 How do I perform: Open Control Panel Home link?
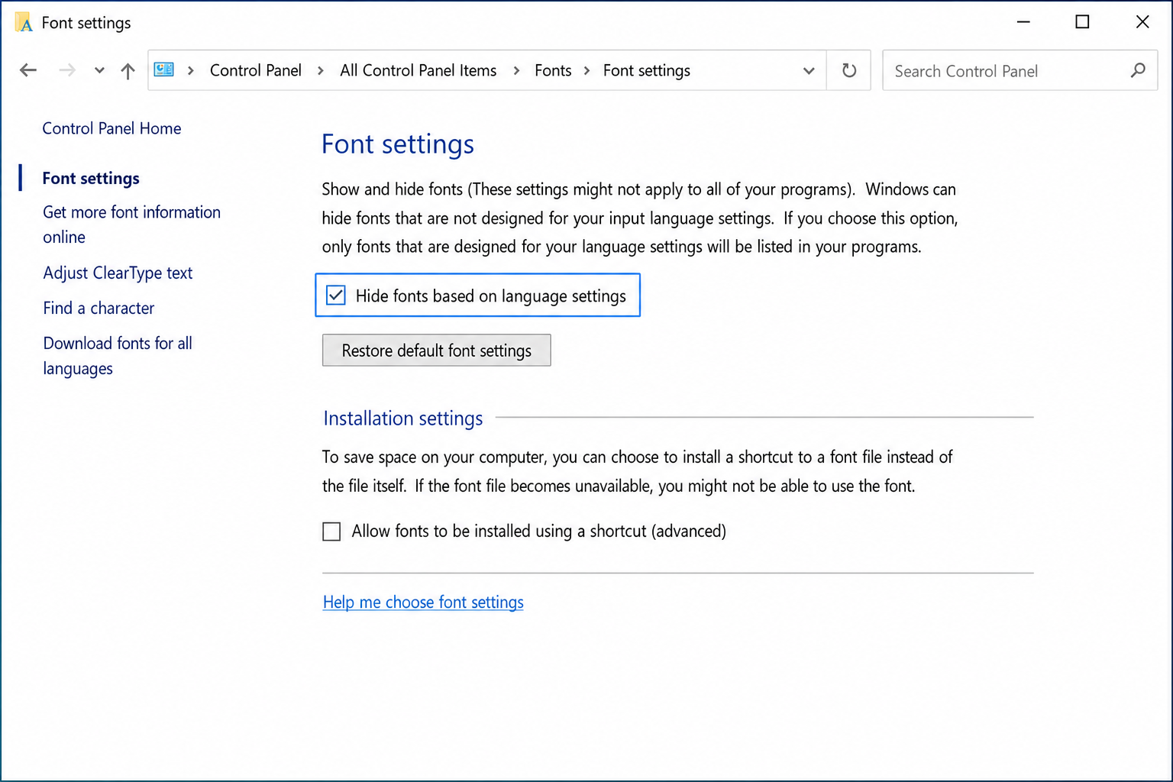[x=111, y=128]
